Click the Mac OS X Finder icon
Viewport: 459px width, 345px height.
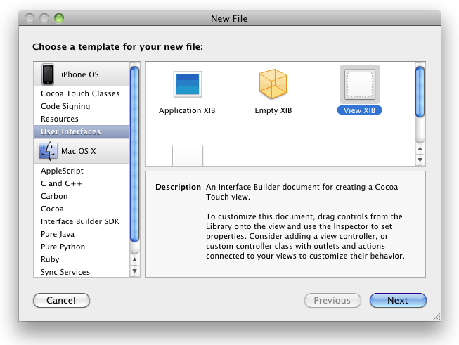(x=48, y=151)
